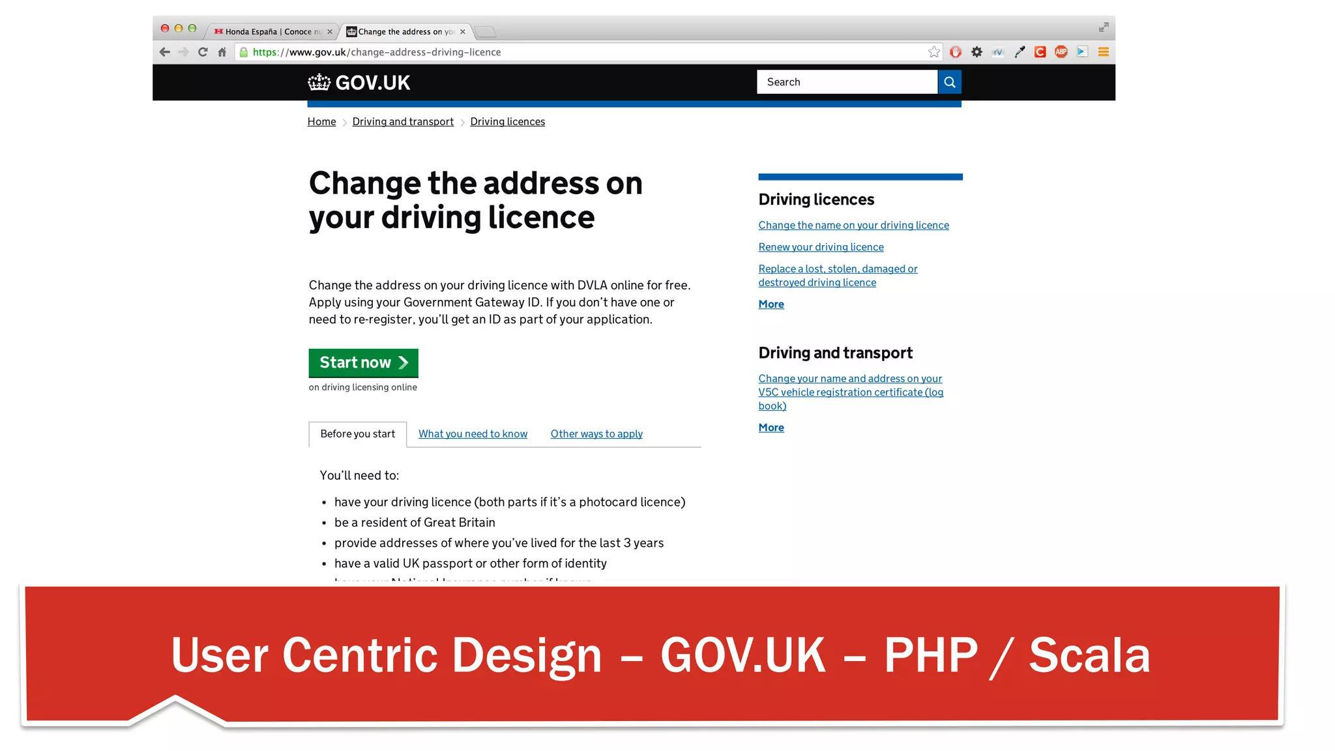Open the Adblock Plus extension icon

click(x=1061, y=52)
